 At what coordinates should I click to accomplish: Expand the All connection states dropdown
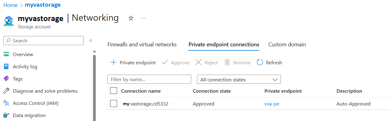pyautogui.click(x=239, y=80)
